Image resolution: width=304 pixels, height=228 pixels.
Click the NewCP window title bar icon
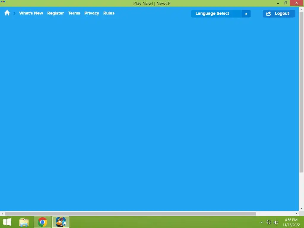[x=3, y=2]
